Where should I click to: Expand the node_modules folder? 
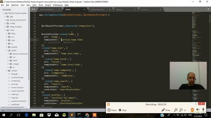coord(5,27)
